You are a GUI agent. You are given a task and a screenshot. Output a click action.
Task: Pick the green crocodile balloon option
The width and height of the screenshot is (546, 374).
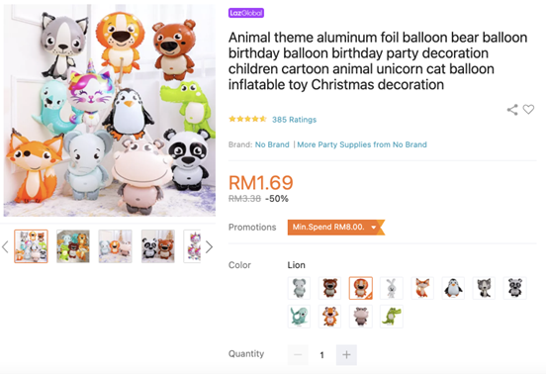tap(392, 317)
